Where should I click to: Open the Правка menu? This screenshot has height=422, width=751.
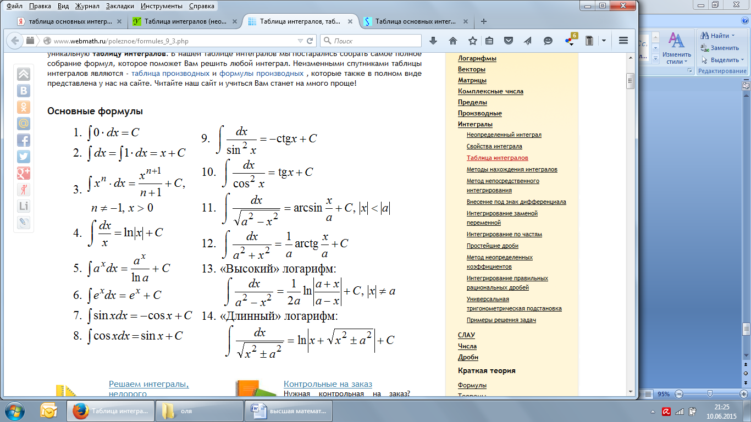pyautogui.click(x=40, y=7)
